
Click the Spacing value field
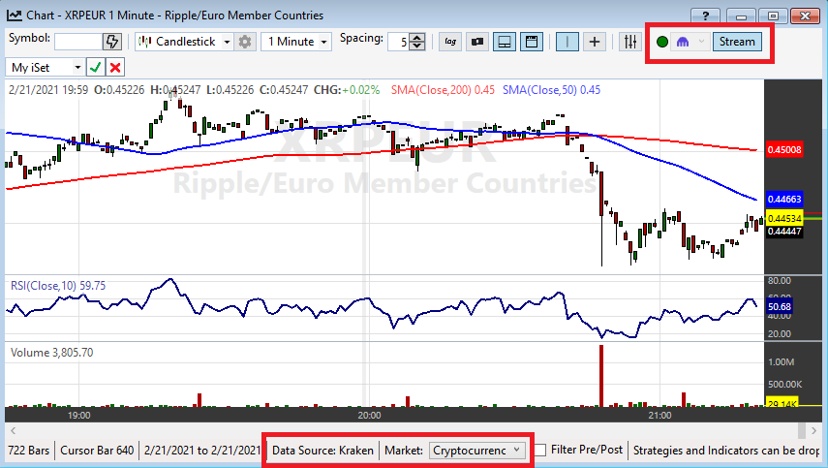point(399,42)
